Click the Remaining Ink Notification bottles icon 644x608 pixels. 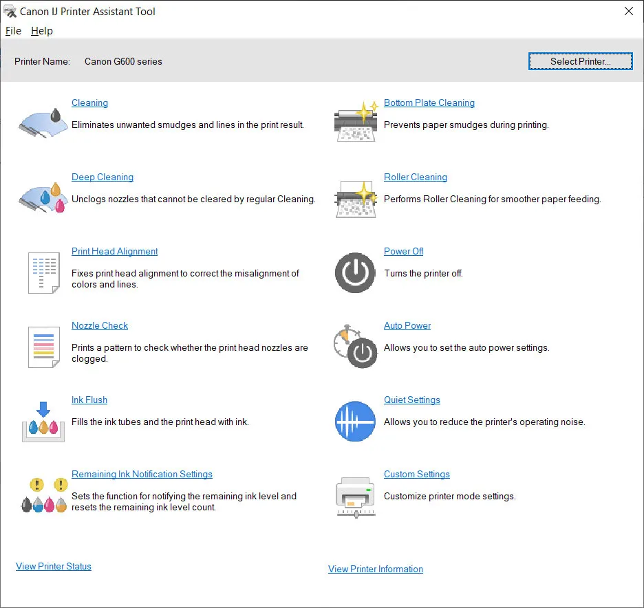[43, 495]
